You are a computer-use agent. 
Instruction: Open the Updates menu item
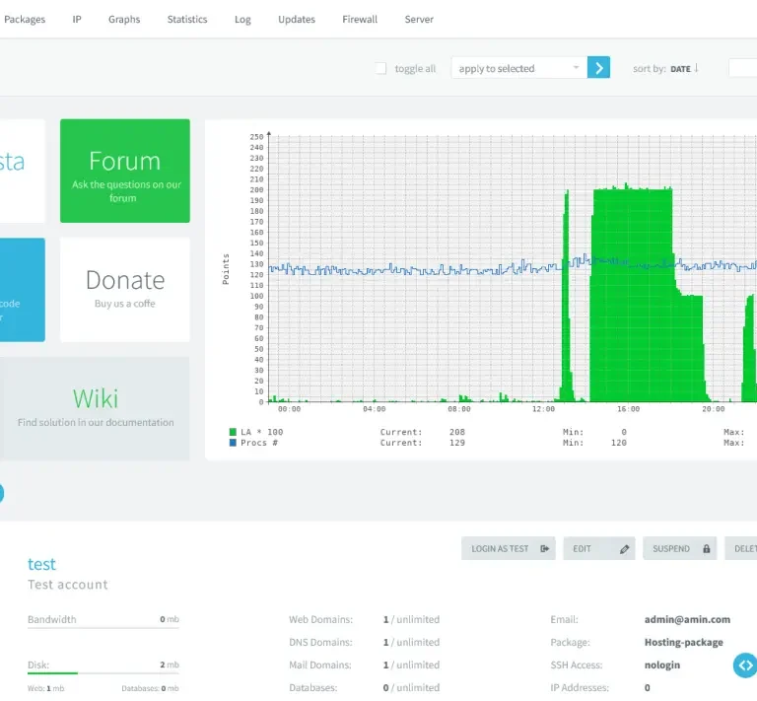pyautogui.click(x=297, y=19)
